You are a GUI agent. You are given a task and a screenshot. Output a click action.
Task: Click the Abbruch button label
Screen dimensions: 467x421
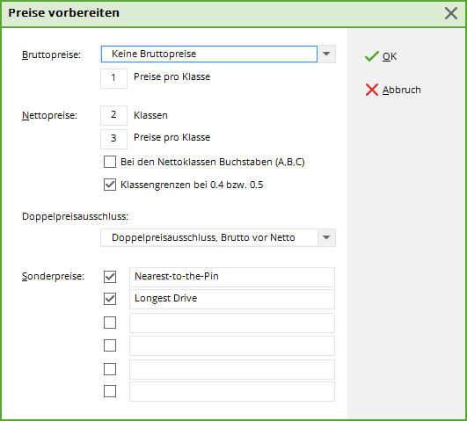click(x=401, y=90)
